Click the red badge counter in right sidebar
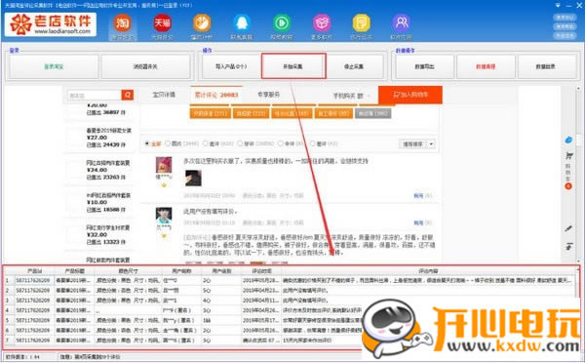This screenshot has height=363, width=585. coord(568,185)
